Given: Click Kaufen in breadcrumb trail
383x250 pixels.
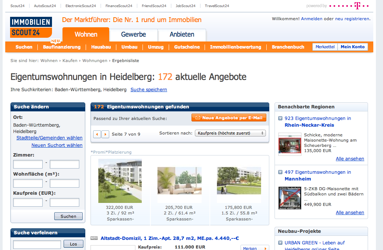Looking at the screenshot, I should coord(70,61).
